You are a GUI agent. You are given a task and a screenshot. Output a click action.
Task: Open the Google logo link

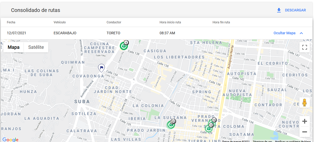pos(10,140)
